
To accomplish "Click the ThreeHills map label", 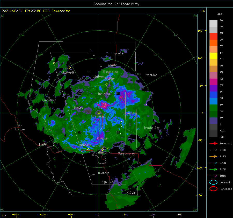I will click(x=130, y=113).
